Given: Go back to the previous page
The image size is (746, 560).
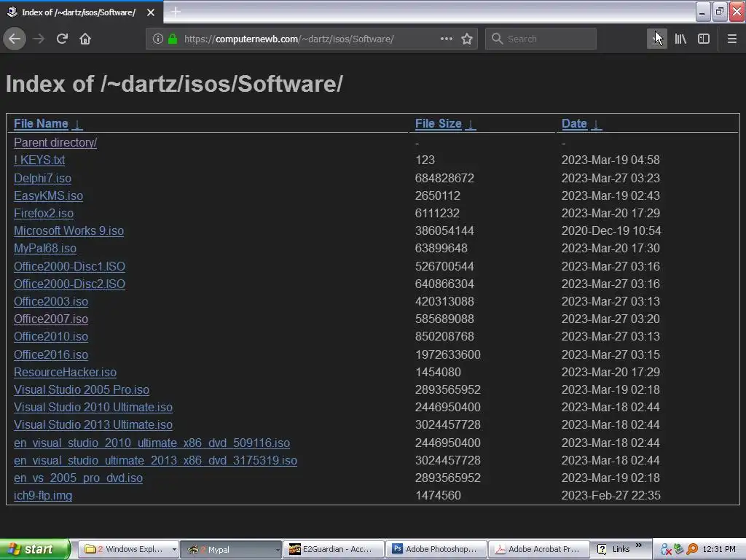Looking at the screenshot, I should [15, 39].
